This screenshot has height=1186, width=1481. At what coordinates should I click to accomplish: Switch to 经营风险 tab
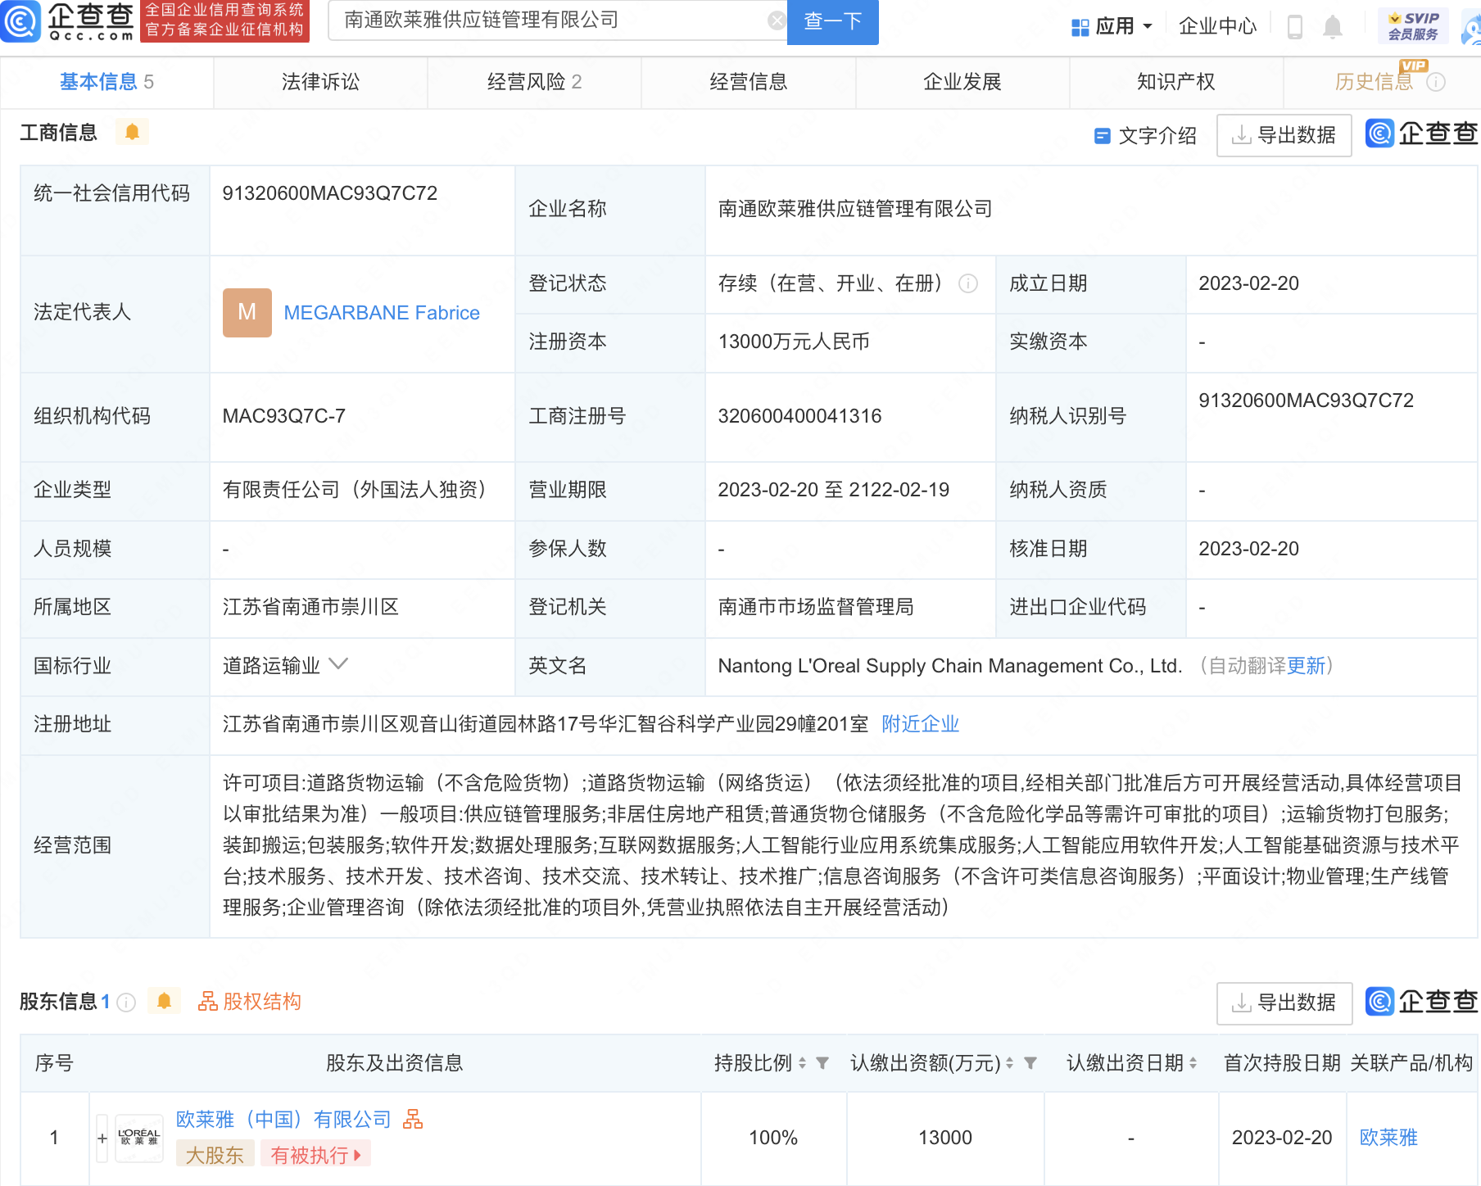coord(534,82)
